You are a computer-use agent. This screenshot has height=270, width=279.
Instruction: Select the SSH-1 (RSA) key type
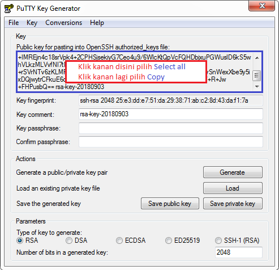pyautogui.click(x=218, y=241)
